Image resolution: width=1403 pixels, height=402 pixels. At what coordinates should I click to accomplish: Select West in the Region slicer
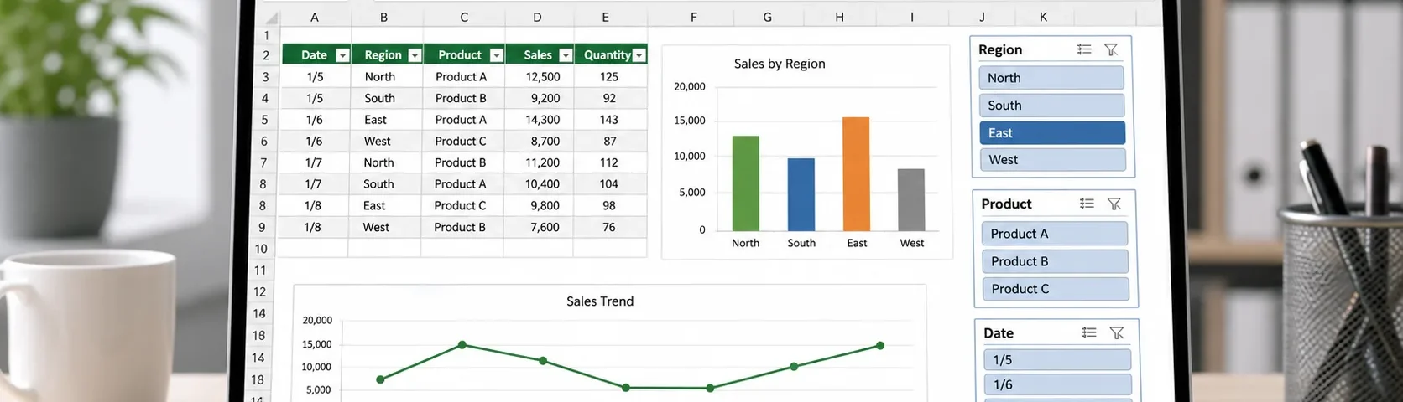[1053, 160]
